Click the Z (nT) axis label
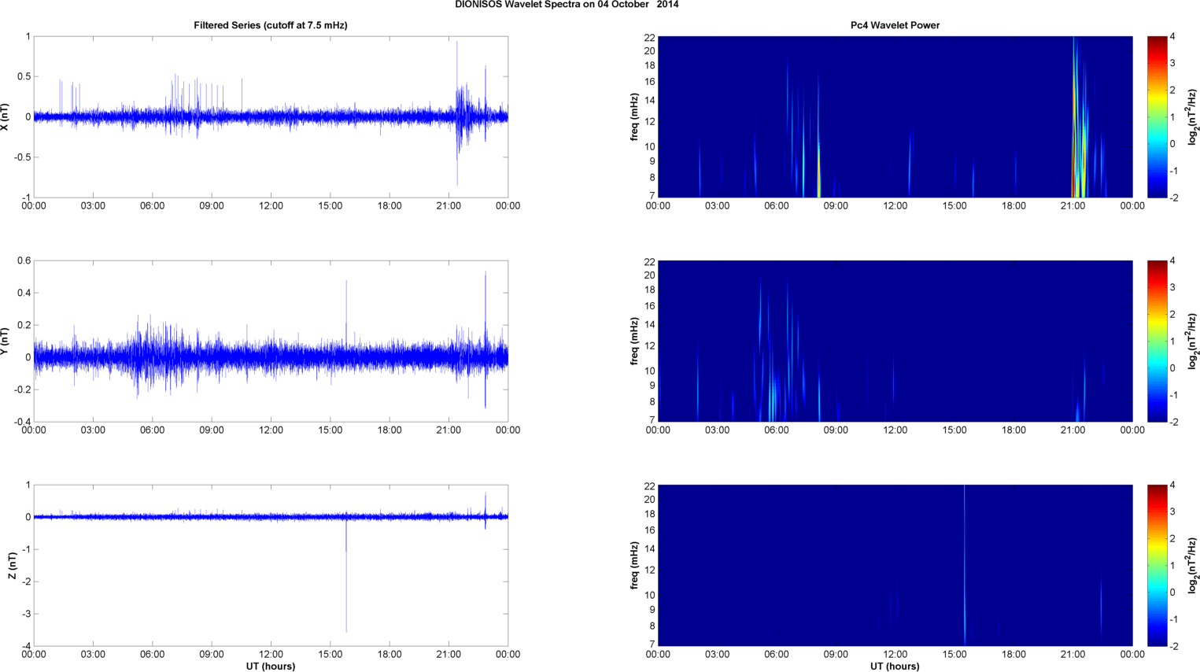The width and height of the screenshot is (1200, 672). pyautogui.click(x=12, y=565)
